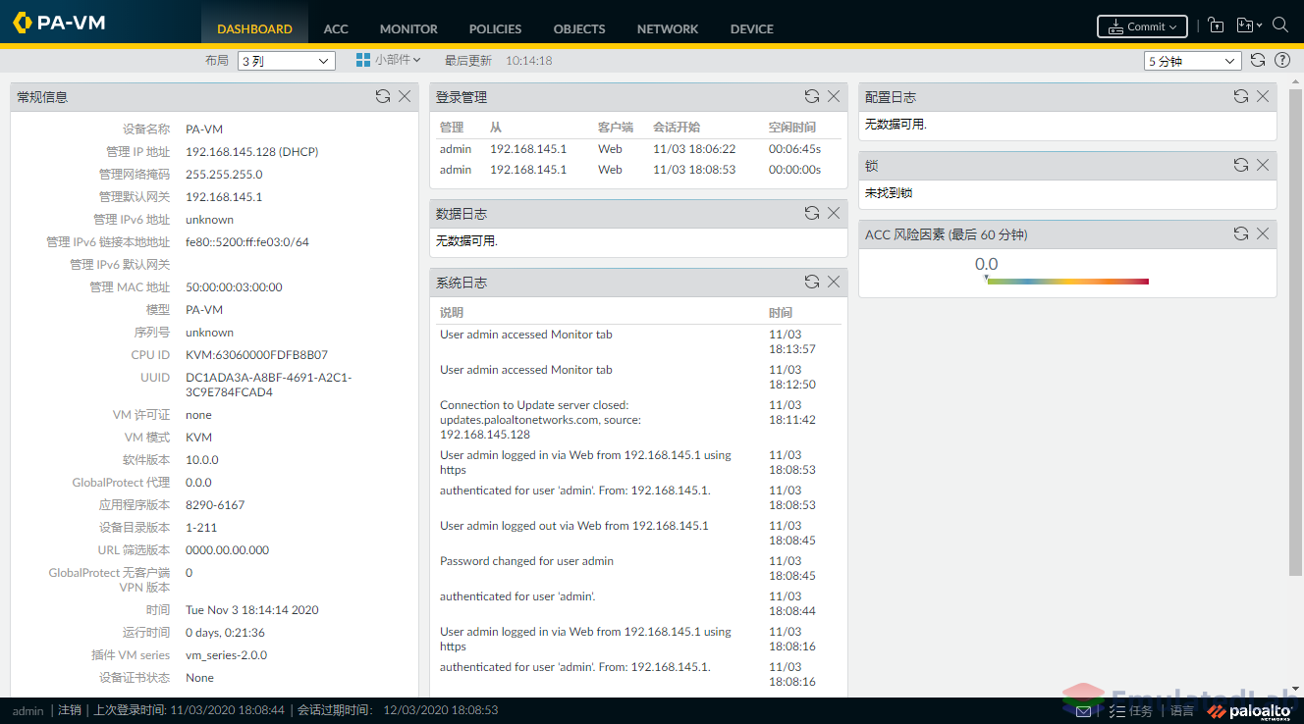Click the 注销 logout link

[70, 710]
